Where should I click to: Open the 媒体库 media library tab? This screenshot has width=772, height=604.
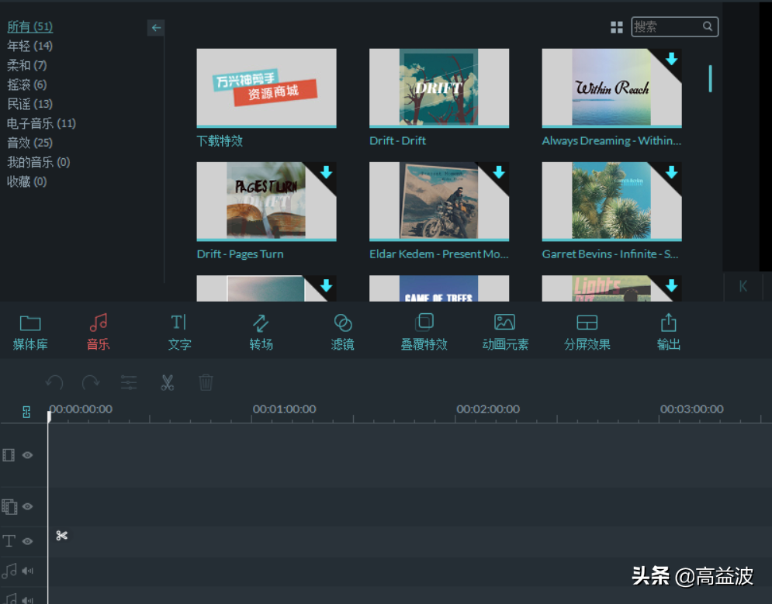(x=30, y=330)
